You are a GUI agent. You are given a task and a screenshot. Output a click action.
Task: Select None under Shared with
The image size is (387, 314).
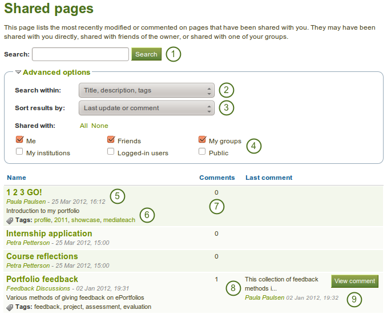click(x=100, y=126)
